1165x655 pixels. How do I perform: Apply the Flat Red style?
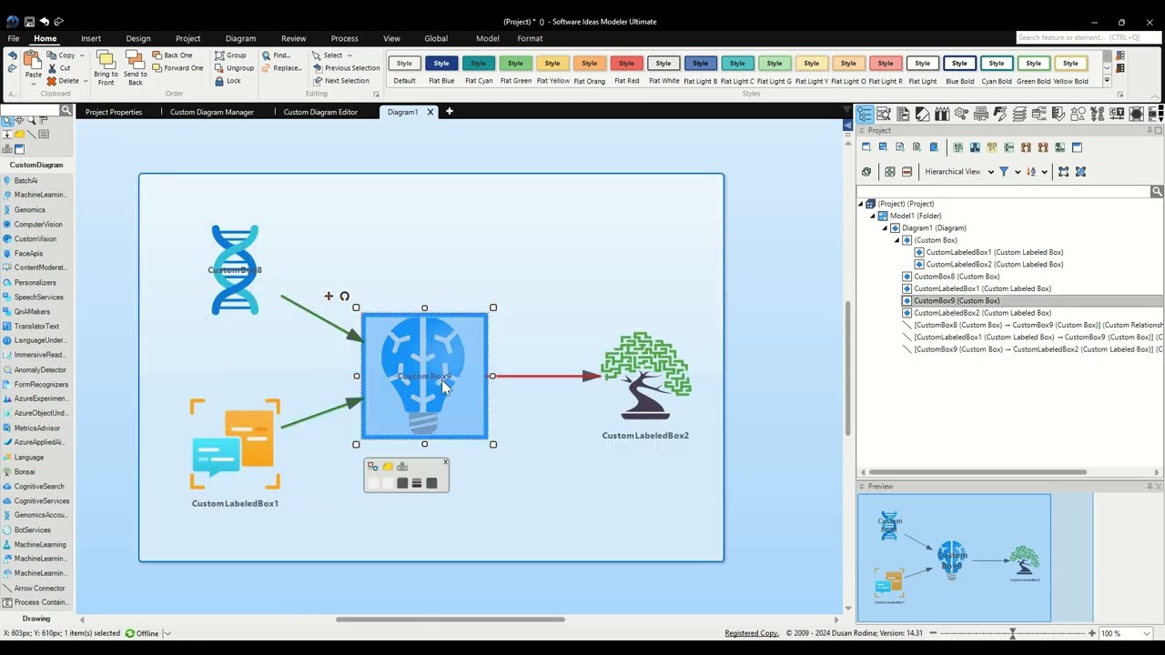[626, 69]
